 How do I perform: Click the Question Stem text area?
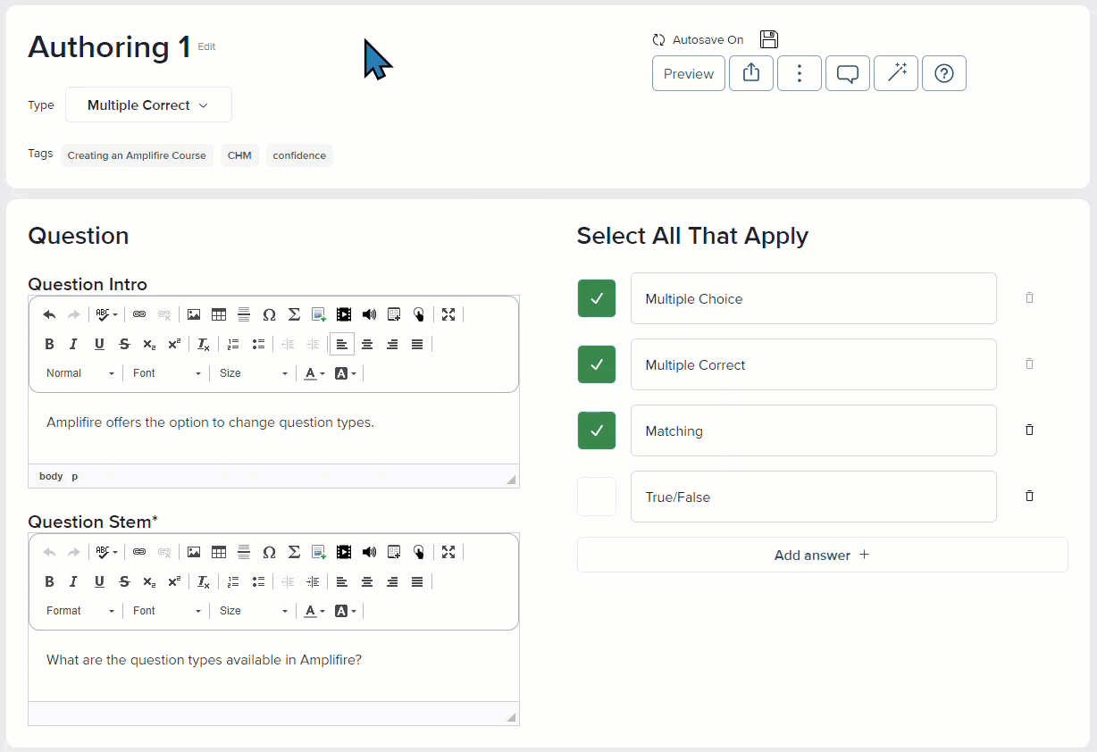click(x=273, y=665)
